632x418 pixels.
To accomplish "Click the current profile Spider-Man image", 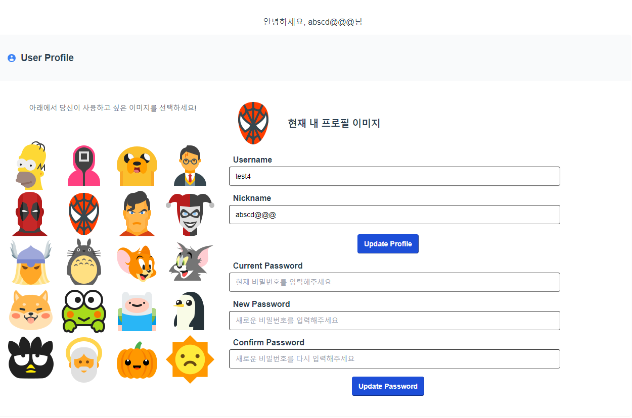I will (253, 123).
